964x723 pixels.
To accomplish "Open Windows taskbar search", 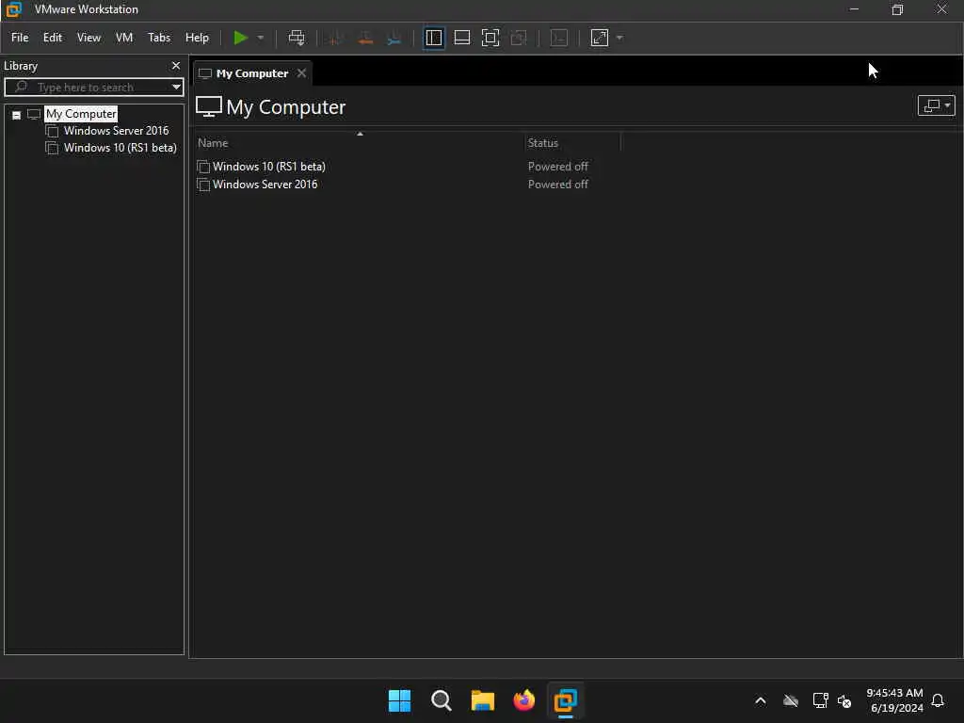I will (441, 700).
